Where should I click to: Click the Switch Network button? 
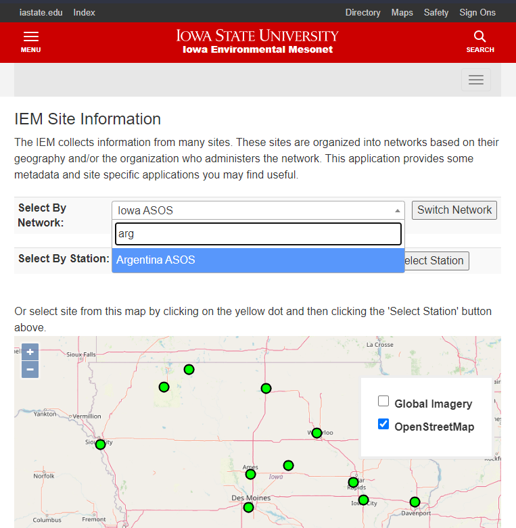coord(454,210)
